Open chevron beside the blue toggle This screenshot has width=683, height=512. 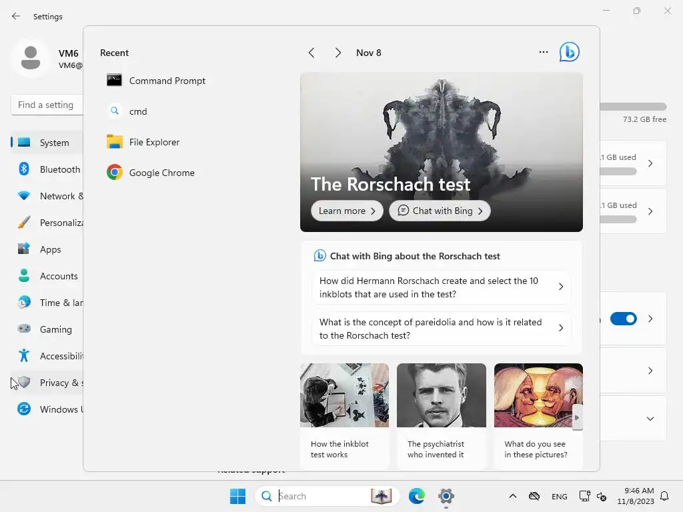(650, 319)
